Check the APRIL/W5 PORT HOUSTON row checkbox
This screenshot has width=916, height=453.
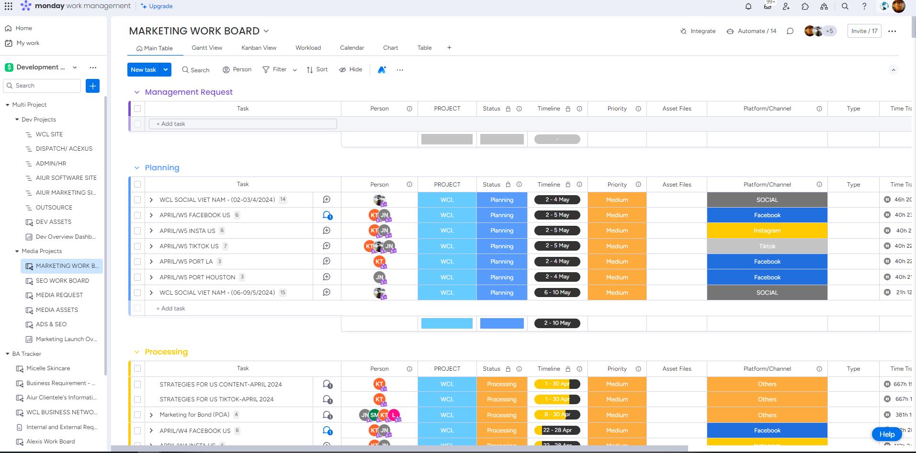[x=137, y=277]
